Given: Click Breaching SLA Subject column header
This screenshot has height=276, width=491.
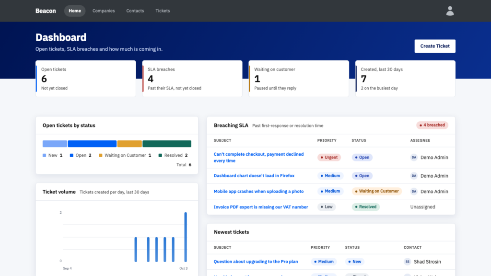Looking at the screenshot, I should pyautogui.click(x=222, y=140).
